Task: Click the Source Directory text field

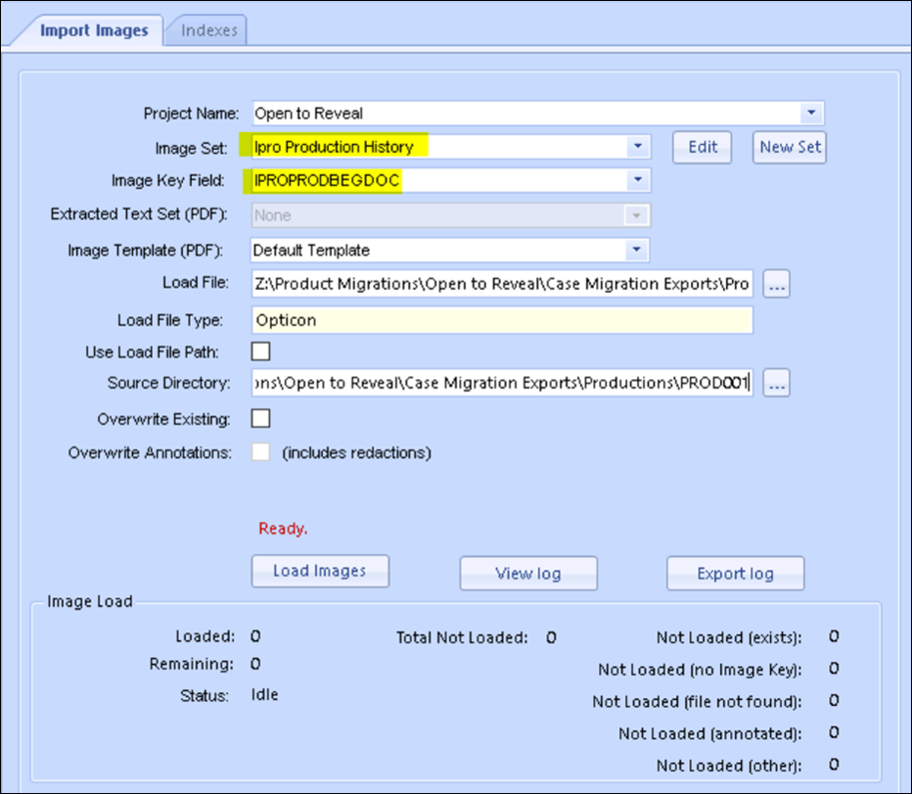Action: tap(489, 384)
